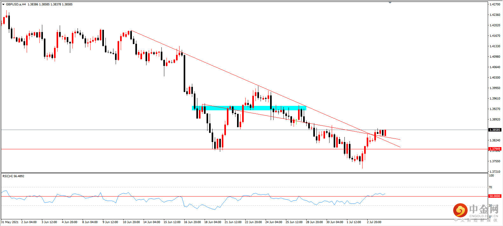This screenshot has height=226, width=503.
Task: Click the '2 Jul 20:00' time axis label
Action: coord(374,222)
